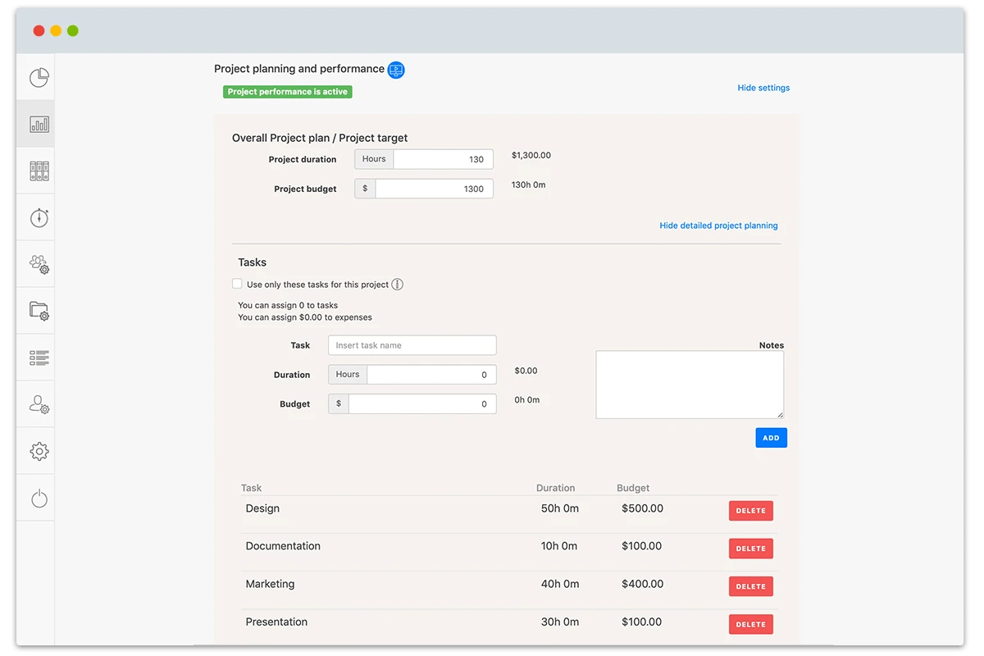Enable 'Use only these tasks for this project'
Viewport: 984px width, 656px height.
point(237,284)
